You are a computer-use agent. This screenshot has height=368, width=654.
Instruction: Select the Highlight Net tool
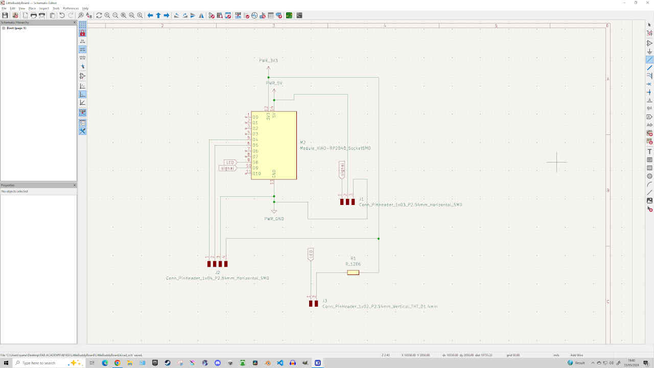pos(650,33)
